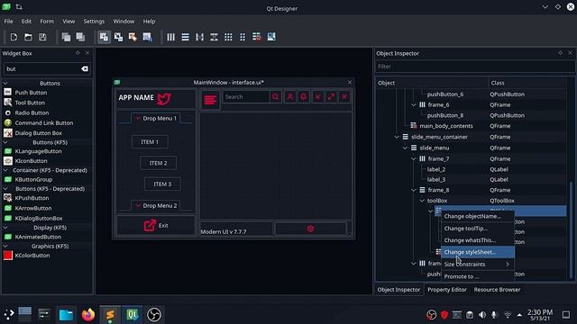Click the Break Layout toolbar icon
The height and width of the screenshot is (324, 577).
coord(257,37)
